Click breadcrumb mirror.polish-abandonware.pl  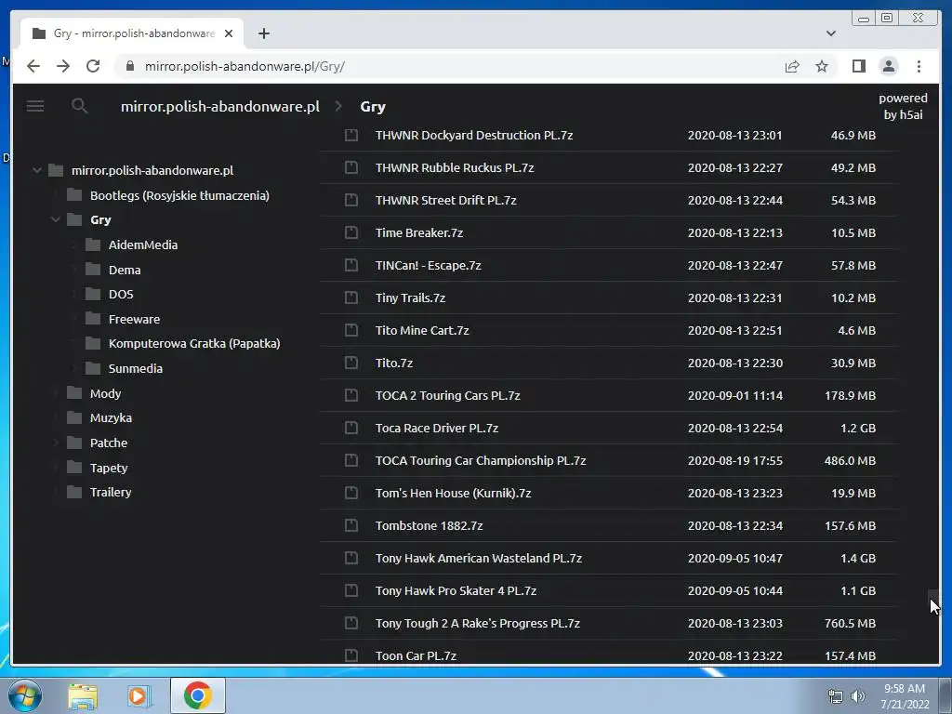219,106
